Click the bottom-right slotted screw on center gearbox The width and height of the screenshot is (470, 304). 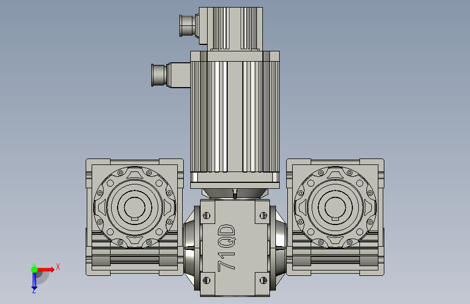[263, 280]
